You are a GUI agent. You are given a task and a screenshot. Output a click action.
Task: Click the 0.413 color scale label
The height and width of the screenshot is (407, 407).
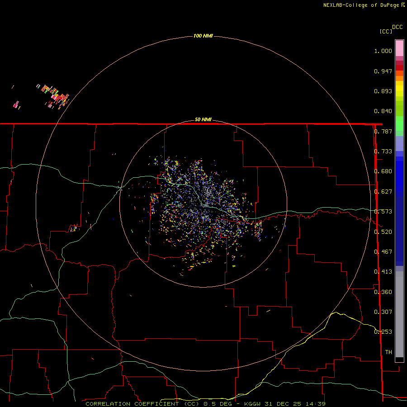383,272
